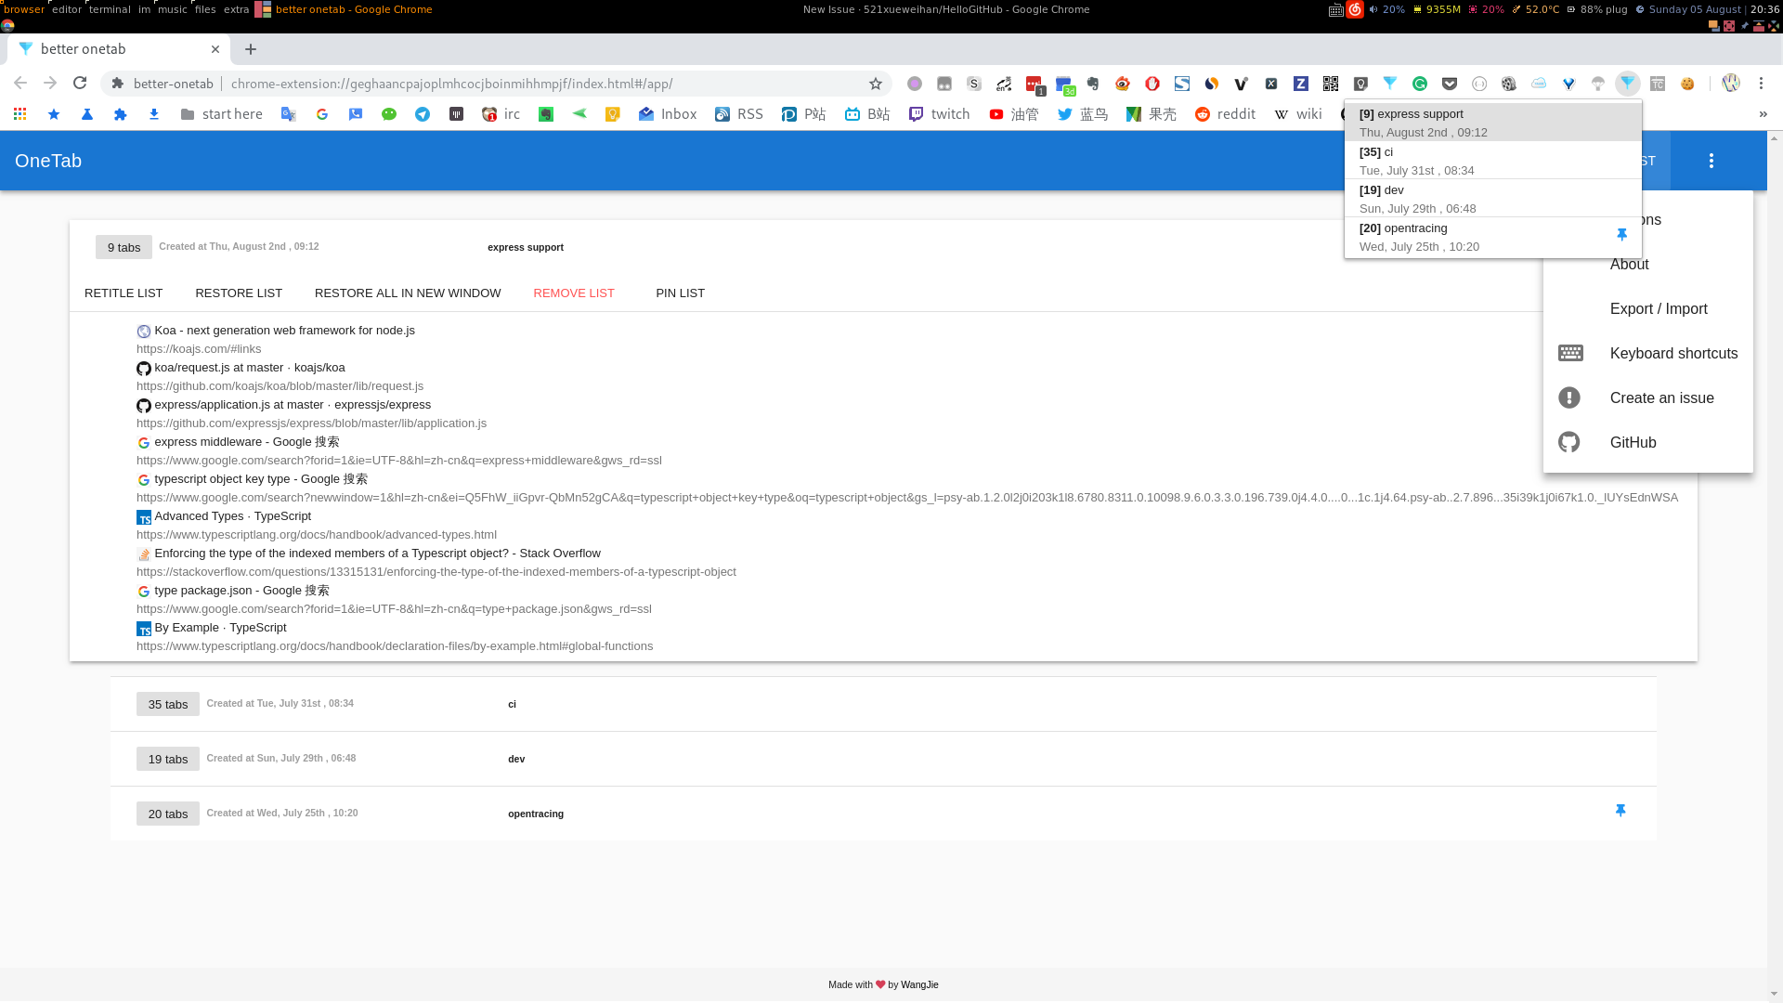The height and width of the screenshot is (1003, 1783).
Task: Toggle the pin on the opentracing tab list
Action: coord(1620,810)
